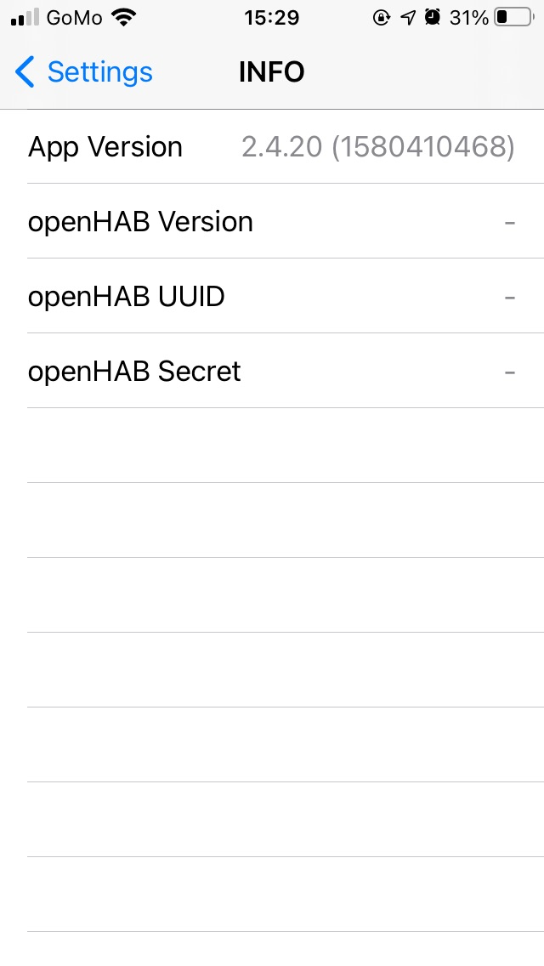Viewport: 544px width, 966px height.
Task: Go back via the Settings label
Action: pos(99,72)
